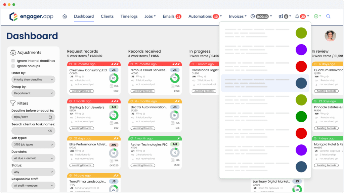Click the AW staff badge on Elite Performance card
Image resolution: width=344 pixels, height=193 pixels.
coord(114,145)
